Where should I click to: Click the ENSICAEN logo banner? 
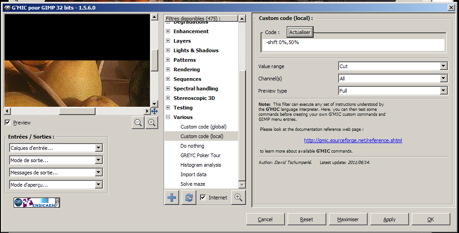[37, 203]
